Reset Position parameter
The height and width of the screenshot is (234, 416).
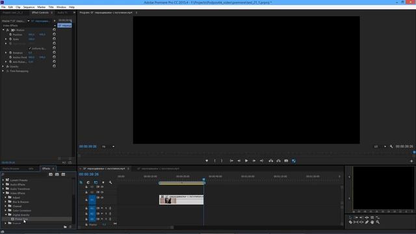point(54,34)
